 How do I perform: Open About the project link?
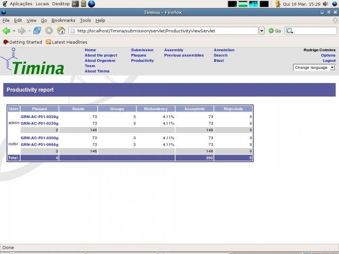point(101,55)
